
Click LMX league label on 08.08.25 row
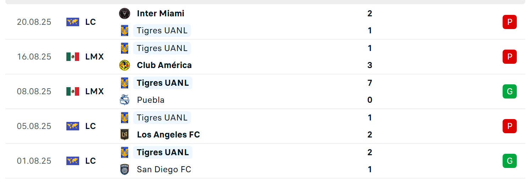[94, 91]
